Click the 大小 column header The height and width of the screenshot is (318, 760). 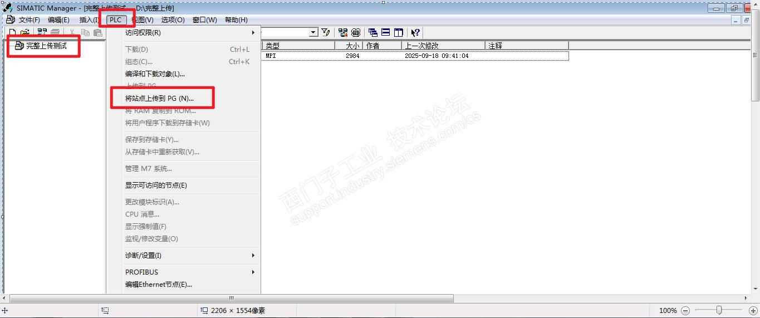pos(349,46)
